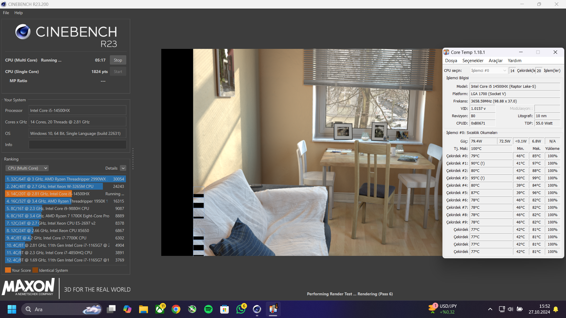Open File Explorer from the taskbar
The image size is (566, 318).
[x=144, y=309]
